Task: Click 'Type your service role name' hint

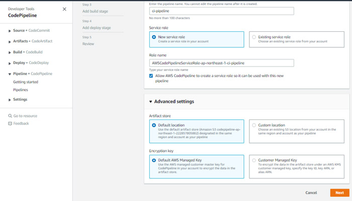Action: [168, 70]
